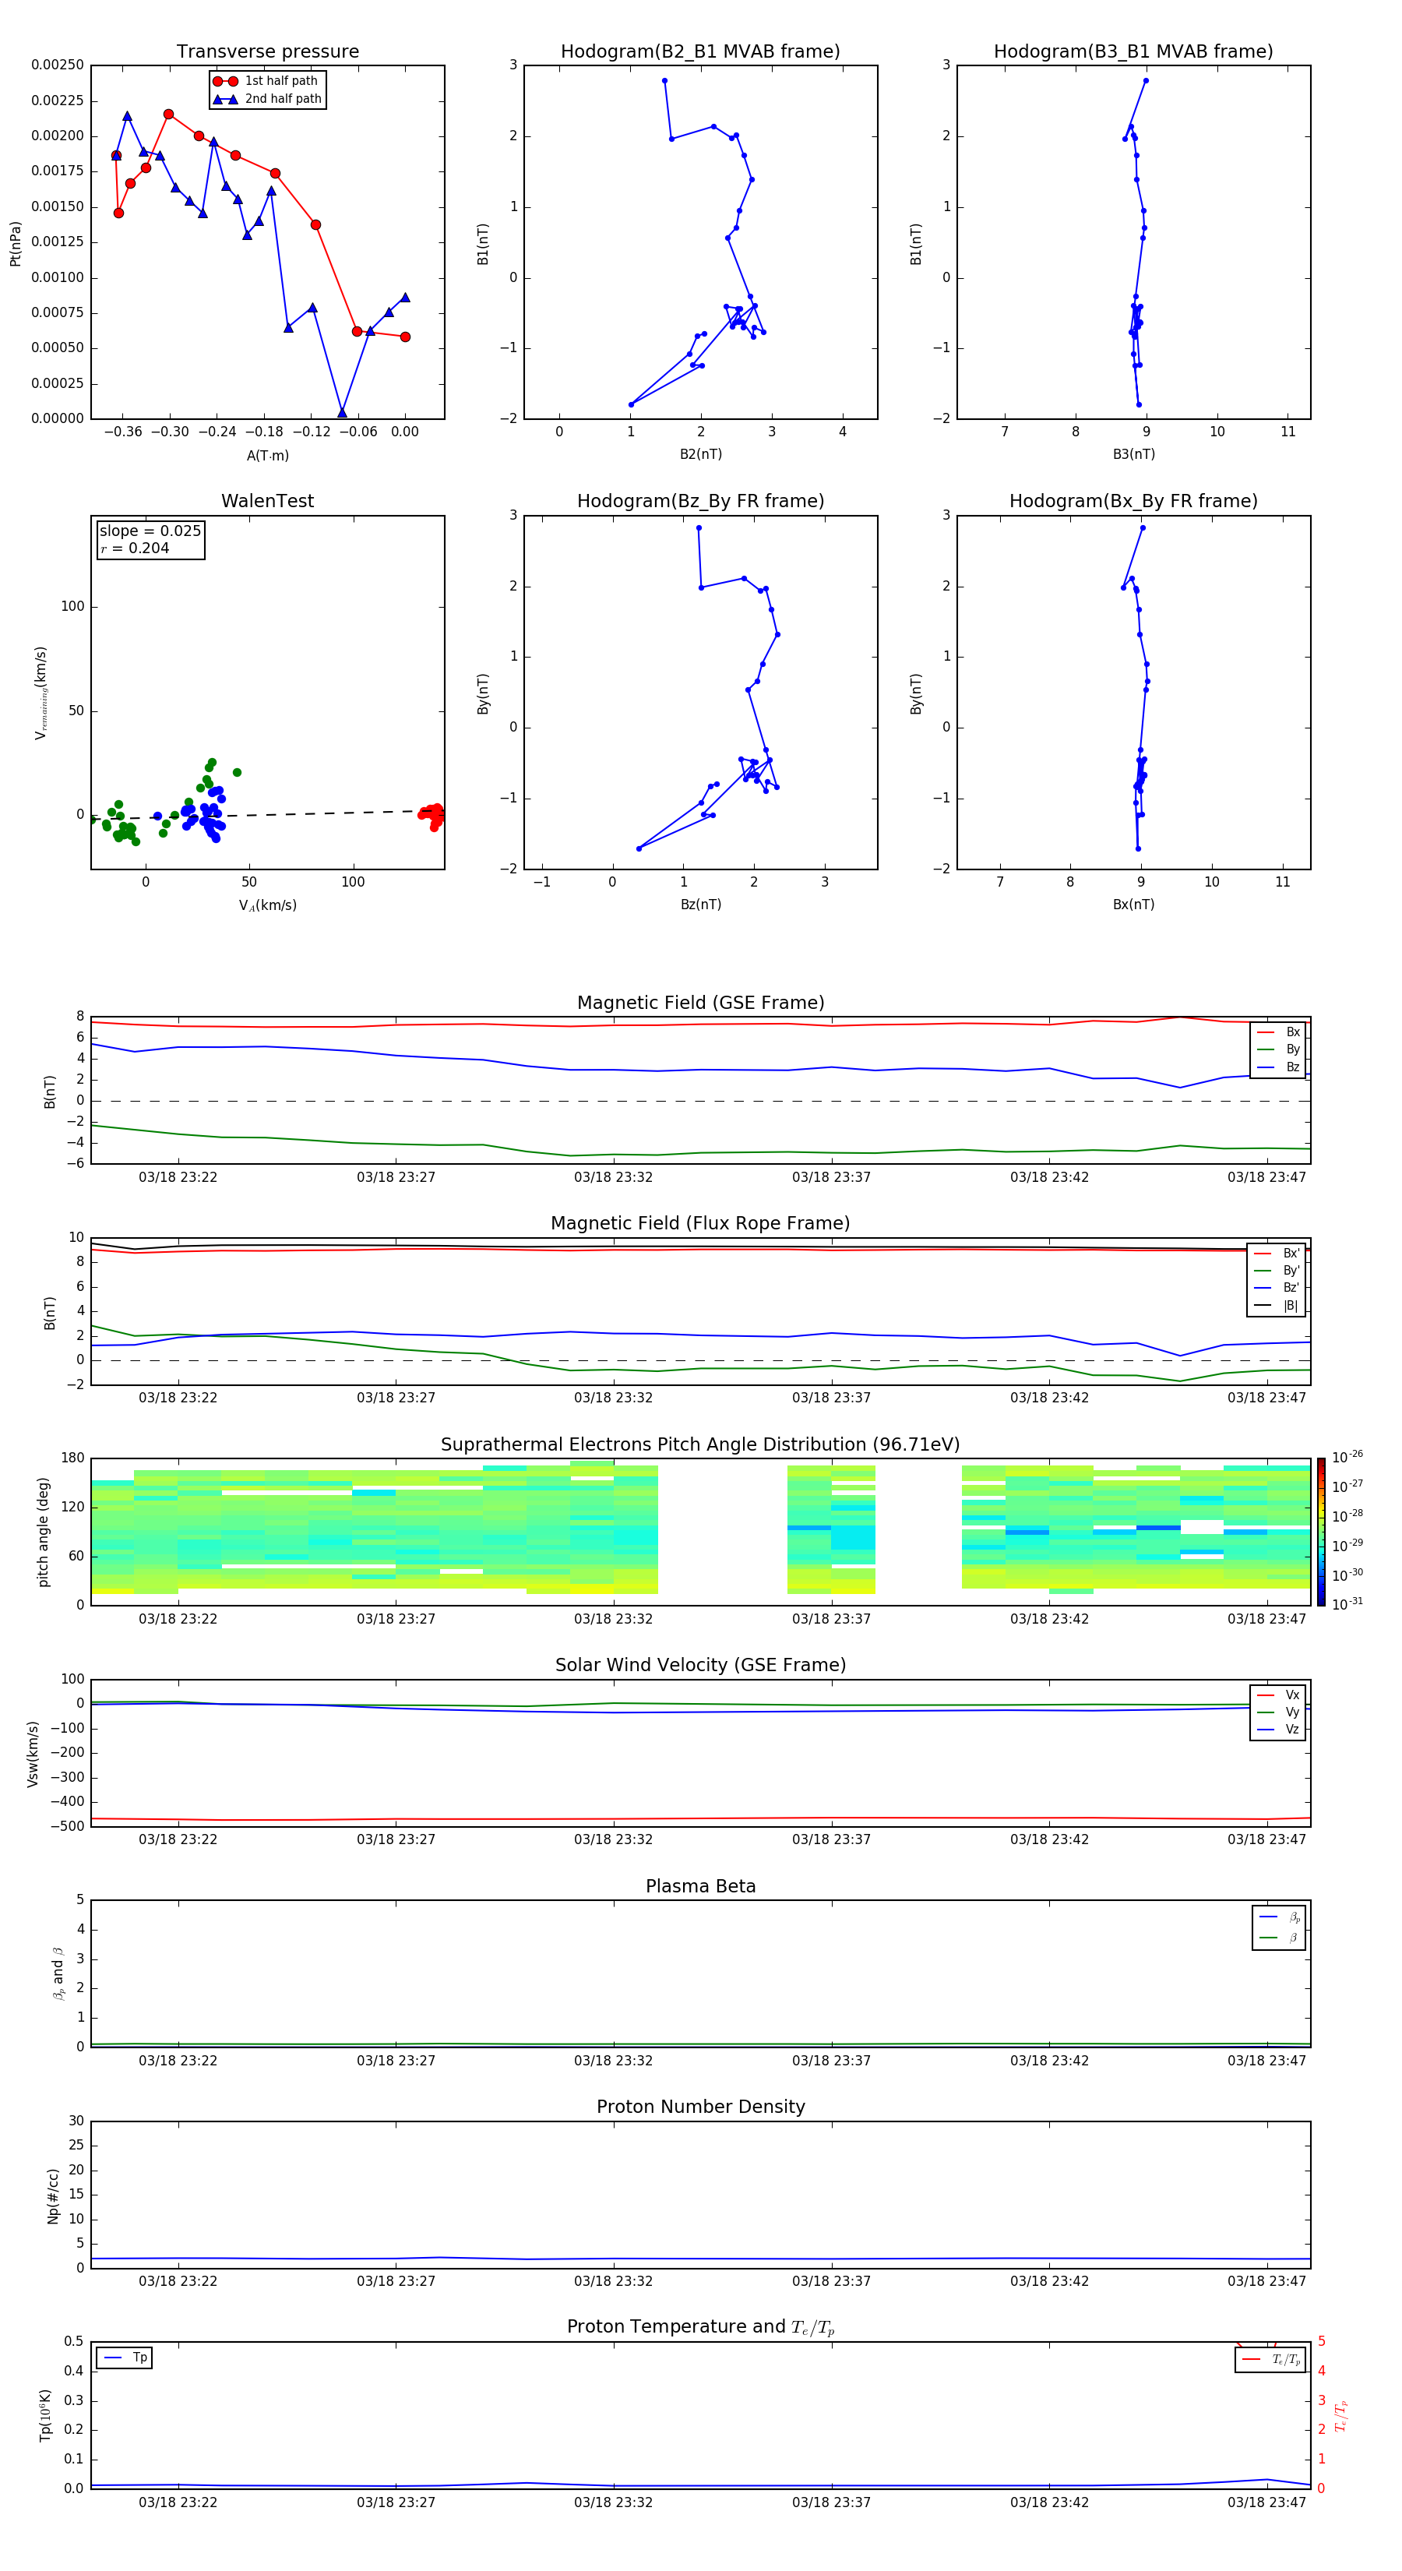Click the 'Magnetic Field (GSE Frame)' title

pos(700,1003)
